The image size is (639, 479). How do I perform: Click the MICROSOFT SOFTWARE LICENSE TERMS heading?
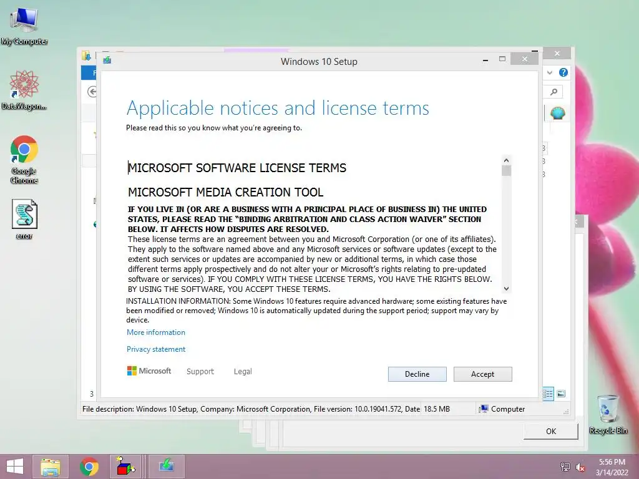(x=237, y=168)
